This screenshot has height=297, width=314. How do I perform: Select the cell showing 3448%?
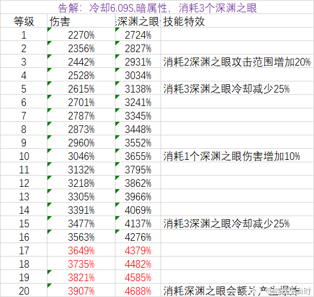tap(138, 128)
